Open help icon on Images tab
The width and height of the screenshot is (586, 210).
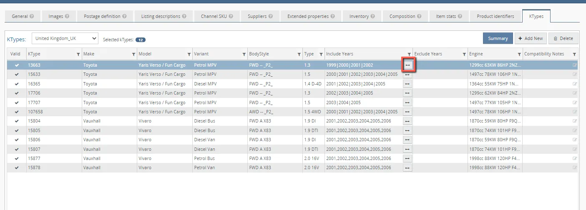tap(67, 16)
